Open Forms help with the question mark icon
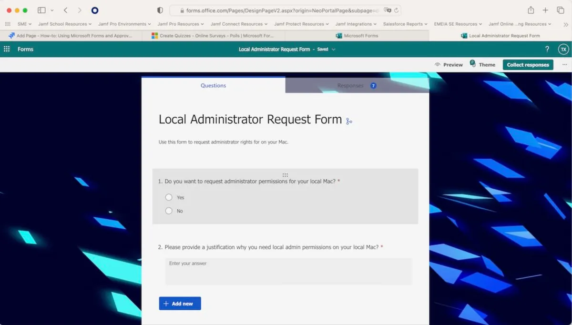572x325 pixels. (x=547, y=49)
